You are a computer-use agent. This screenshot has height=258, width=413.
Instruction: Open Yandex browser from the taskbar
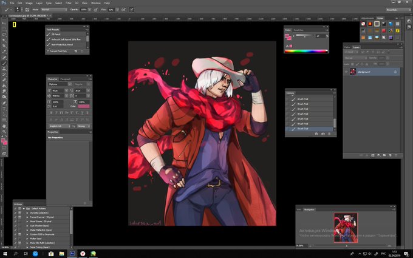click(83, 254)
